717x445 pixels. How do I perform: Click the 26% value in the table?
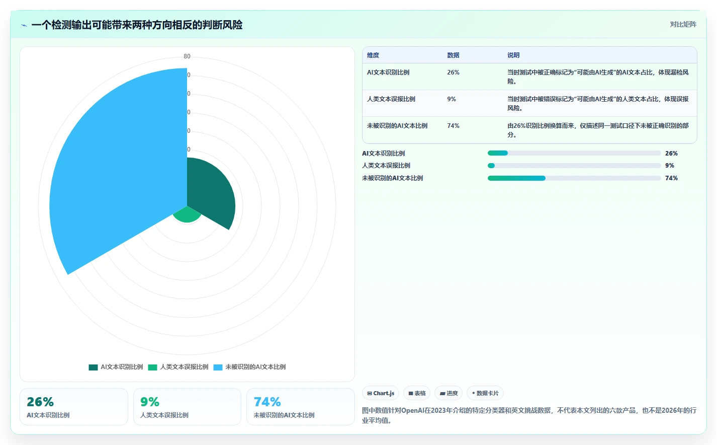(453, 72)
